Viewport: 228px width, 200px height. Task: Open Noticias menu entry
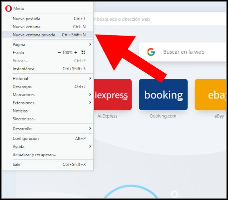48,111
